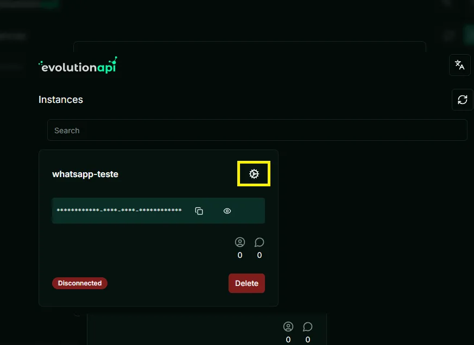
Task: Refresh the instances list
Action: [462, 100]
